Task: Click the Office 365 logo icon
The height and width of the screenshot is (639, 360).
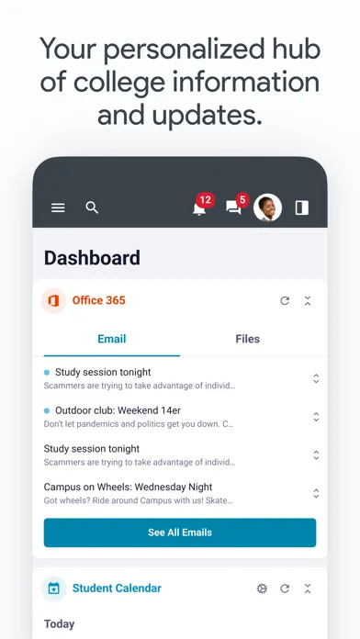Action: pyautogui.click(x=54, y=301)
